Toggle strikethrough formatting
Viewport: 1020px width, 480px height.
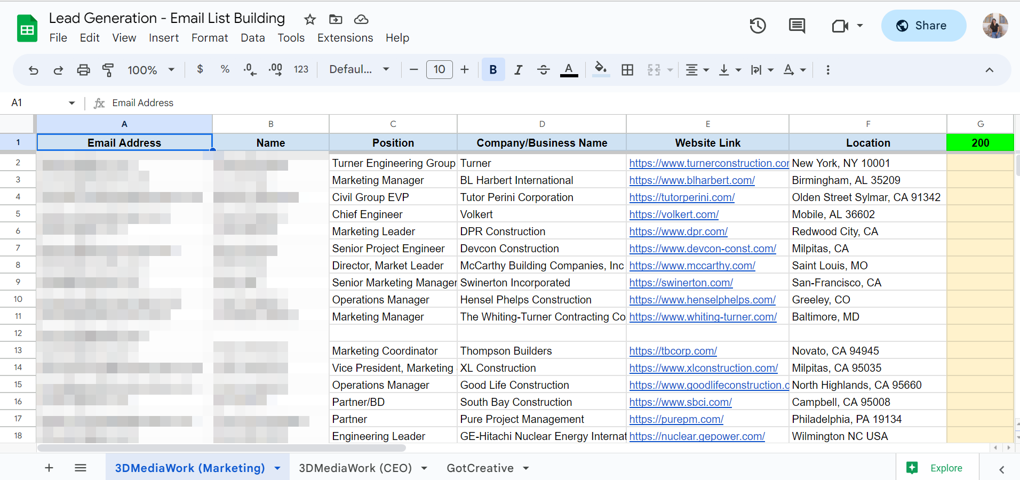point(544,70)
